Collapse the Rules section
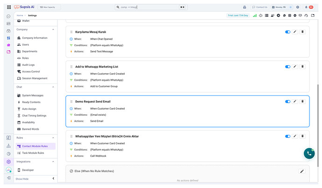The image size is (322, 188). pos(53,138)
